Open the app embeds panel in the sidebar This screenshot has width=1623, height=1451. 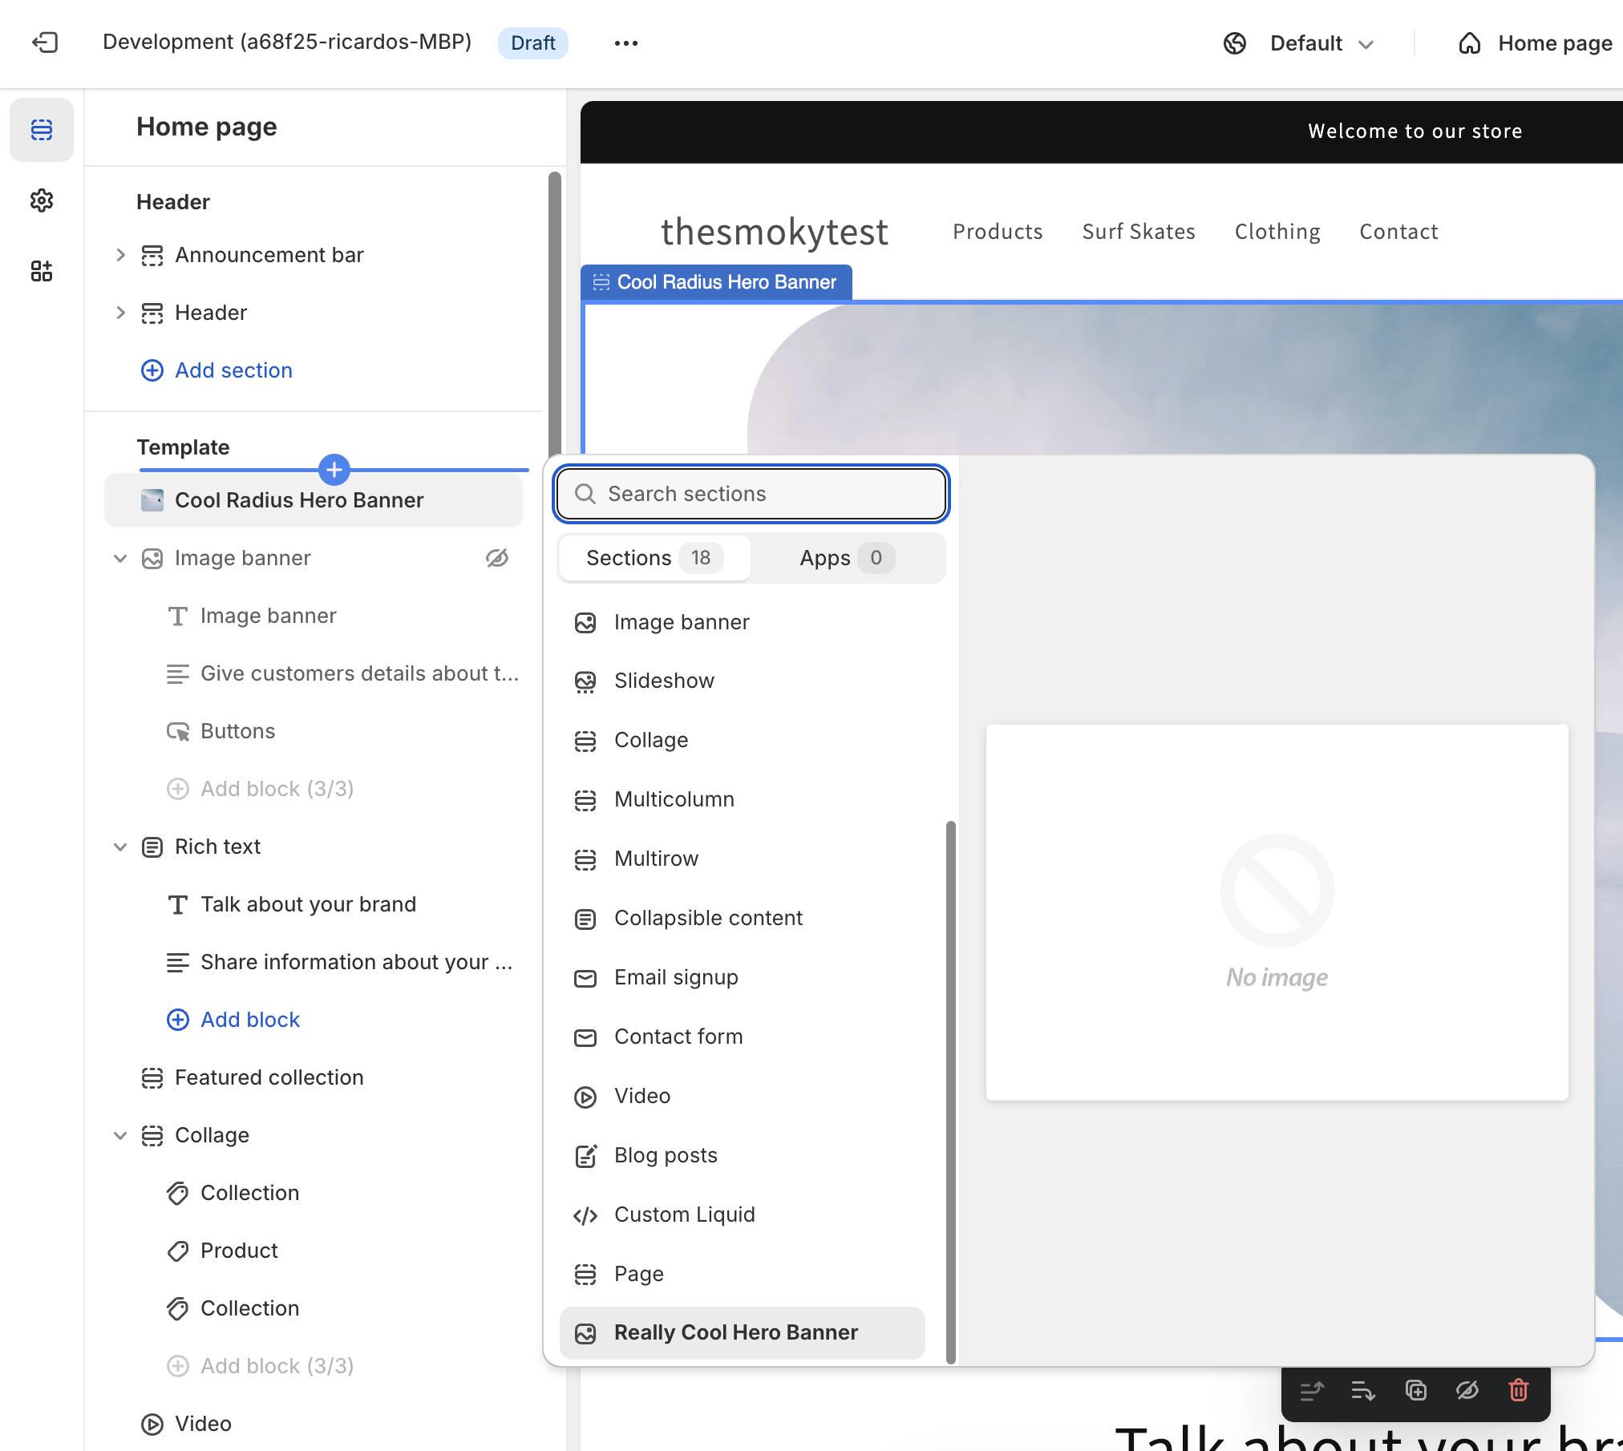coord(42,271)
